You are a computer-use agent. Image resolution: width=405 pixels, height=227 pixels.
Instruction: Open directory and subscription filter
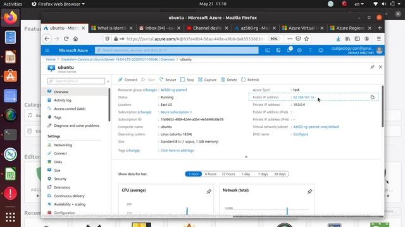click(x=278, y=50)
